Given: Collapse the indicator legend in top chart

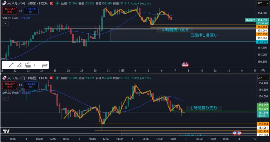Looking at the screenshot, I should [6, 24].
